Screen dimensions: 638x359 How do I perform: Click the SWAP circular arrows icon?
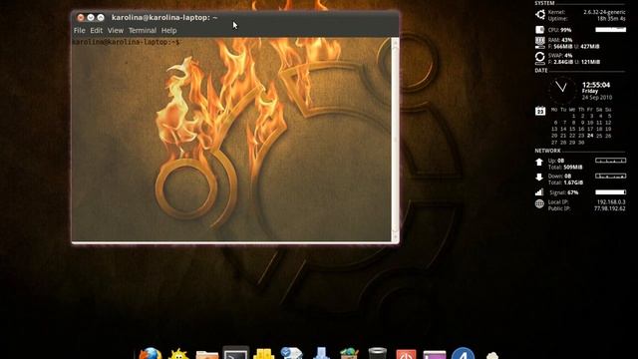(540, 58)
